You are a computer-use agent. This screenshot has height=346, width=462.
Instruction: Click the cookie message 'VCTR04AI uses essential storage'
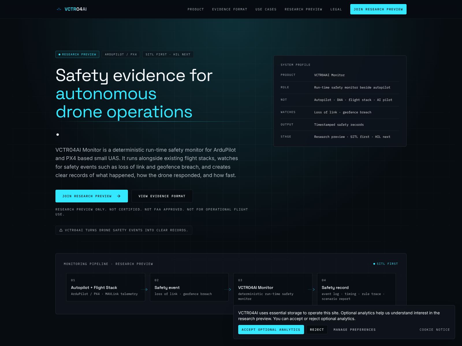pyautogui.click(x=339, y=316)
